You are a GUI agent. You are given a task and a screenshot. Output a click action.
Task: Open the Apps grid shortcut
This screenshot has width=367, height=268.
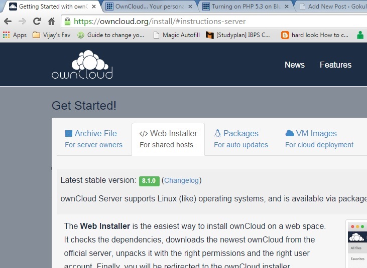pyautogui.click(x=15, y=35)
